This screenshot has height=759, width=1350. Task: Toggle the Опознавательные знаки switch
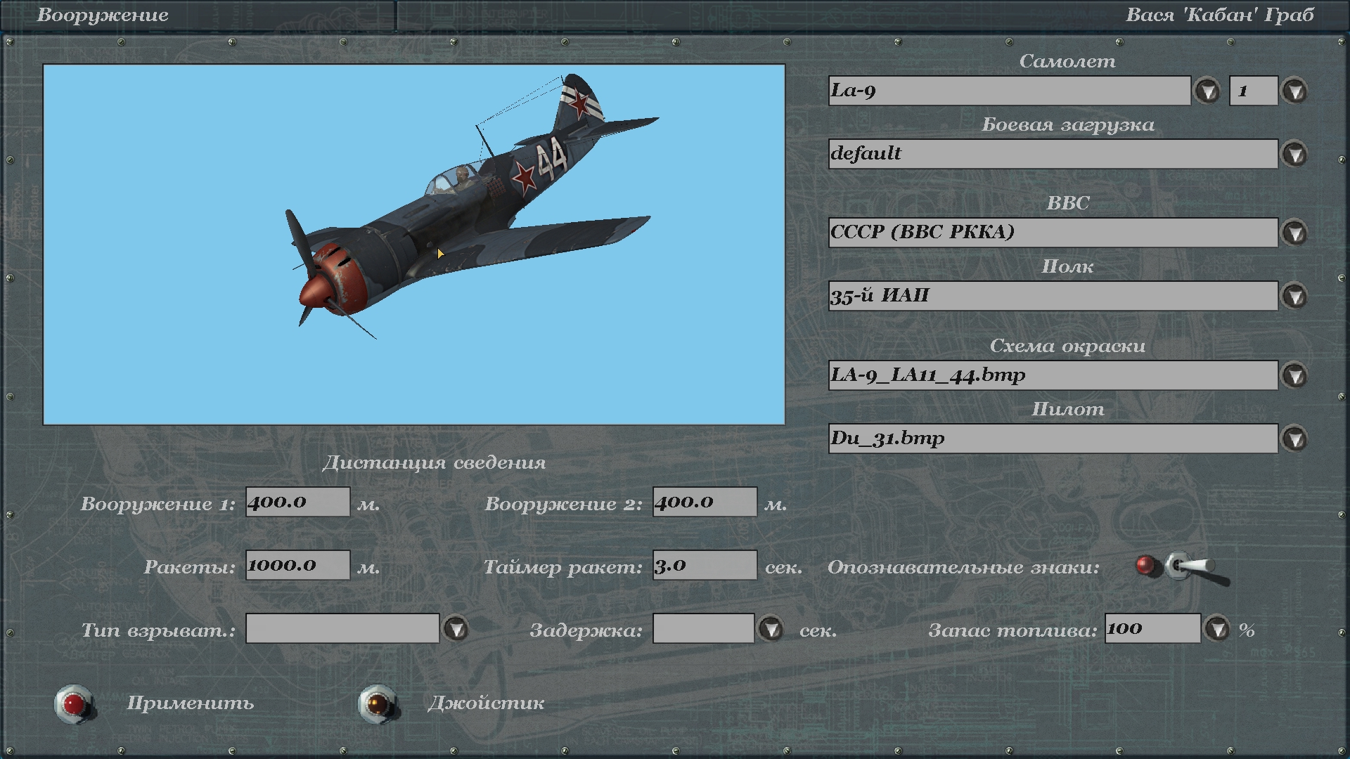(1188, 567)
